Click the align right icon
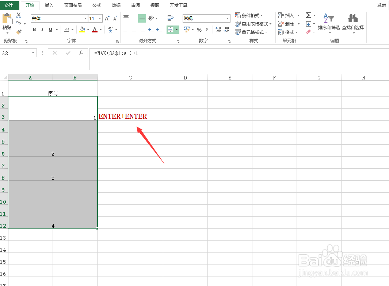389x286 pixels. tap(142, 30)
